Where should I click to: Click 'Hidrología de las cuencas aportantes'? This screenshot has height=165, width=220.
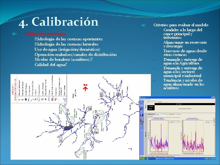point(68,39)
